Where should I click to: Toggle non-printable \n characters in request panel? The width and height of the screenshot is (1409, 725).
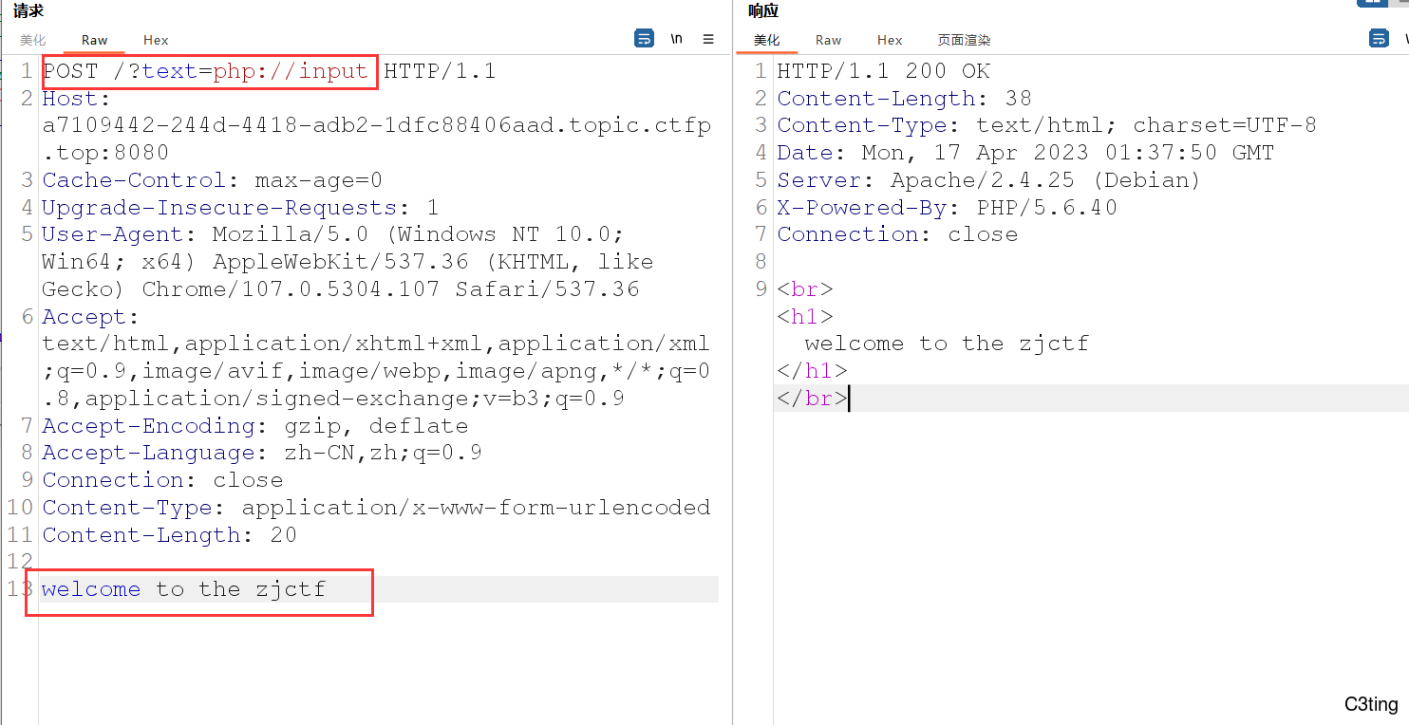[676, 39]
